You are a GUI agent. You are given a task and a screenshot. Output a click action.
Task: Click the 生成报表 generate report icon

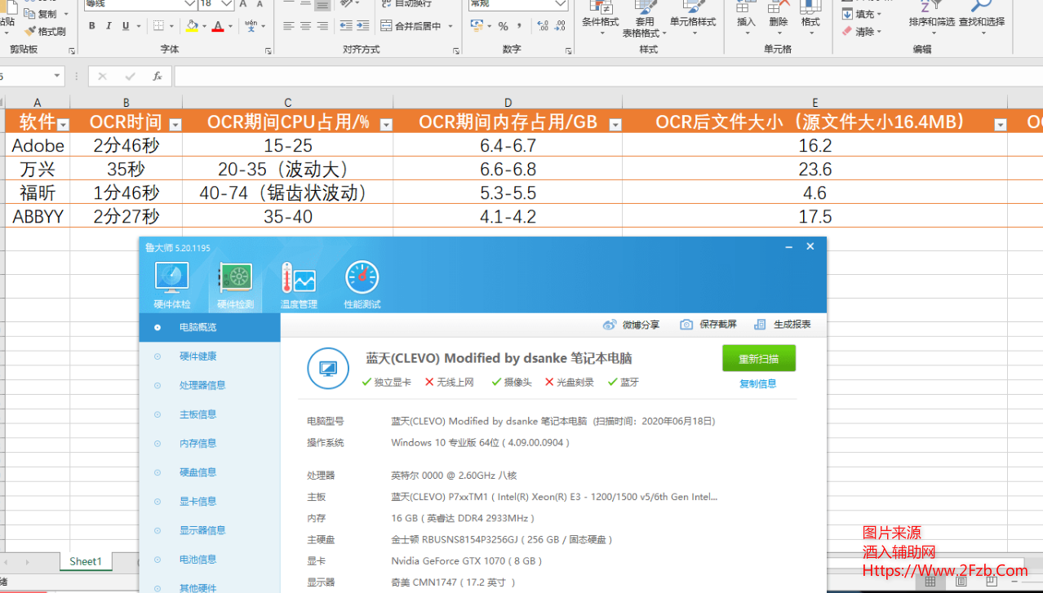[x=760, y=325]
